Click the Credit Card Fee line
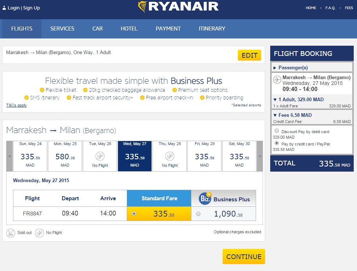 pos(312,122)
